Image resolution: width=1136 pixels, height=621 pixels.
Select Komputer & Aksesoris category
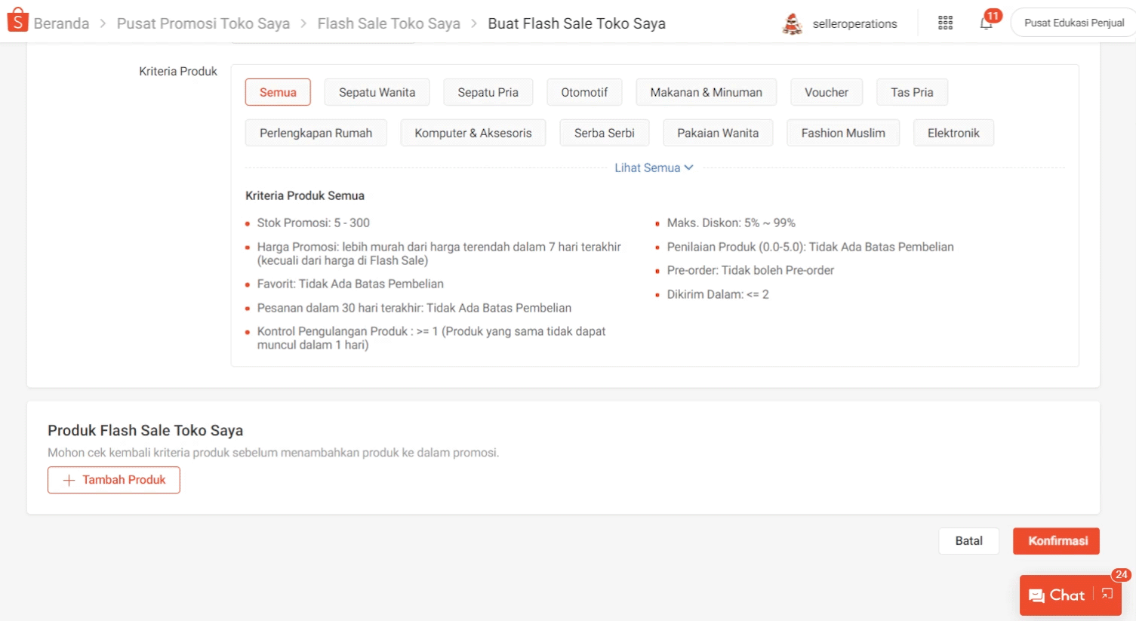[x=473, y=133]
